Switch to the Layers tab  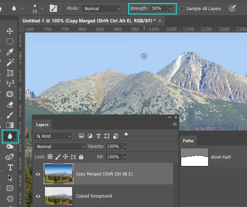42,125
